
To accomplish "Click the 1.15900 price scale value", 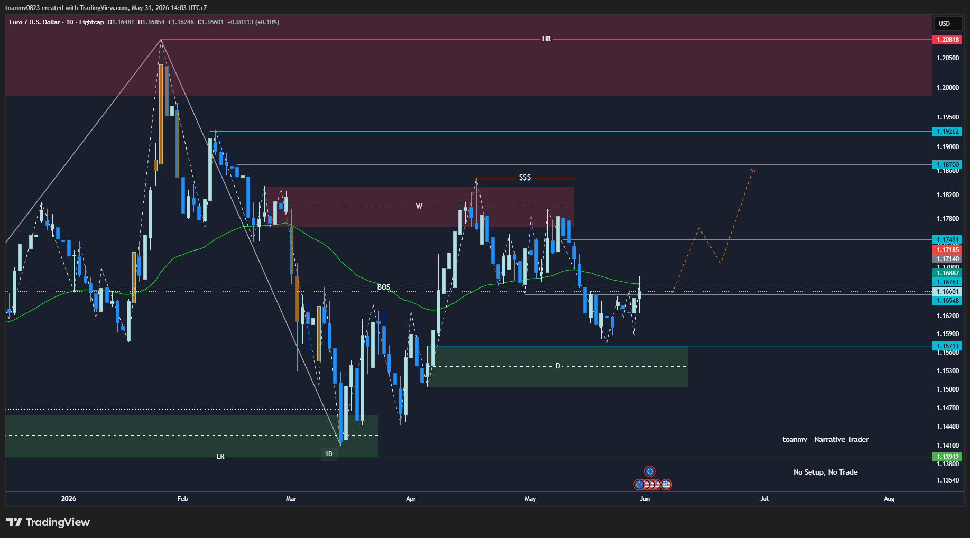I will coord(947,334).
